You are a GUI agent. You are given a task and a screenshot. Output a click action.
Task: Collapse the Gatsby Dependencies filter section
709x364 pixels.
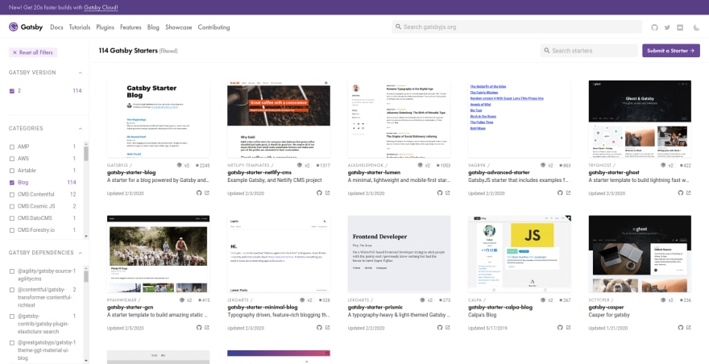[81, 253]
